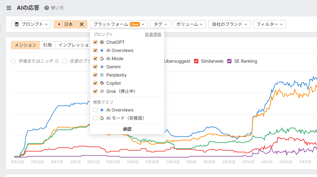Enable the 任意のブランド checkbox

[65, 61]
